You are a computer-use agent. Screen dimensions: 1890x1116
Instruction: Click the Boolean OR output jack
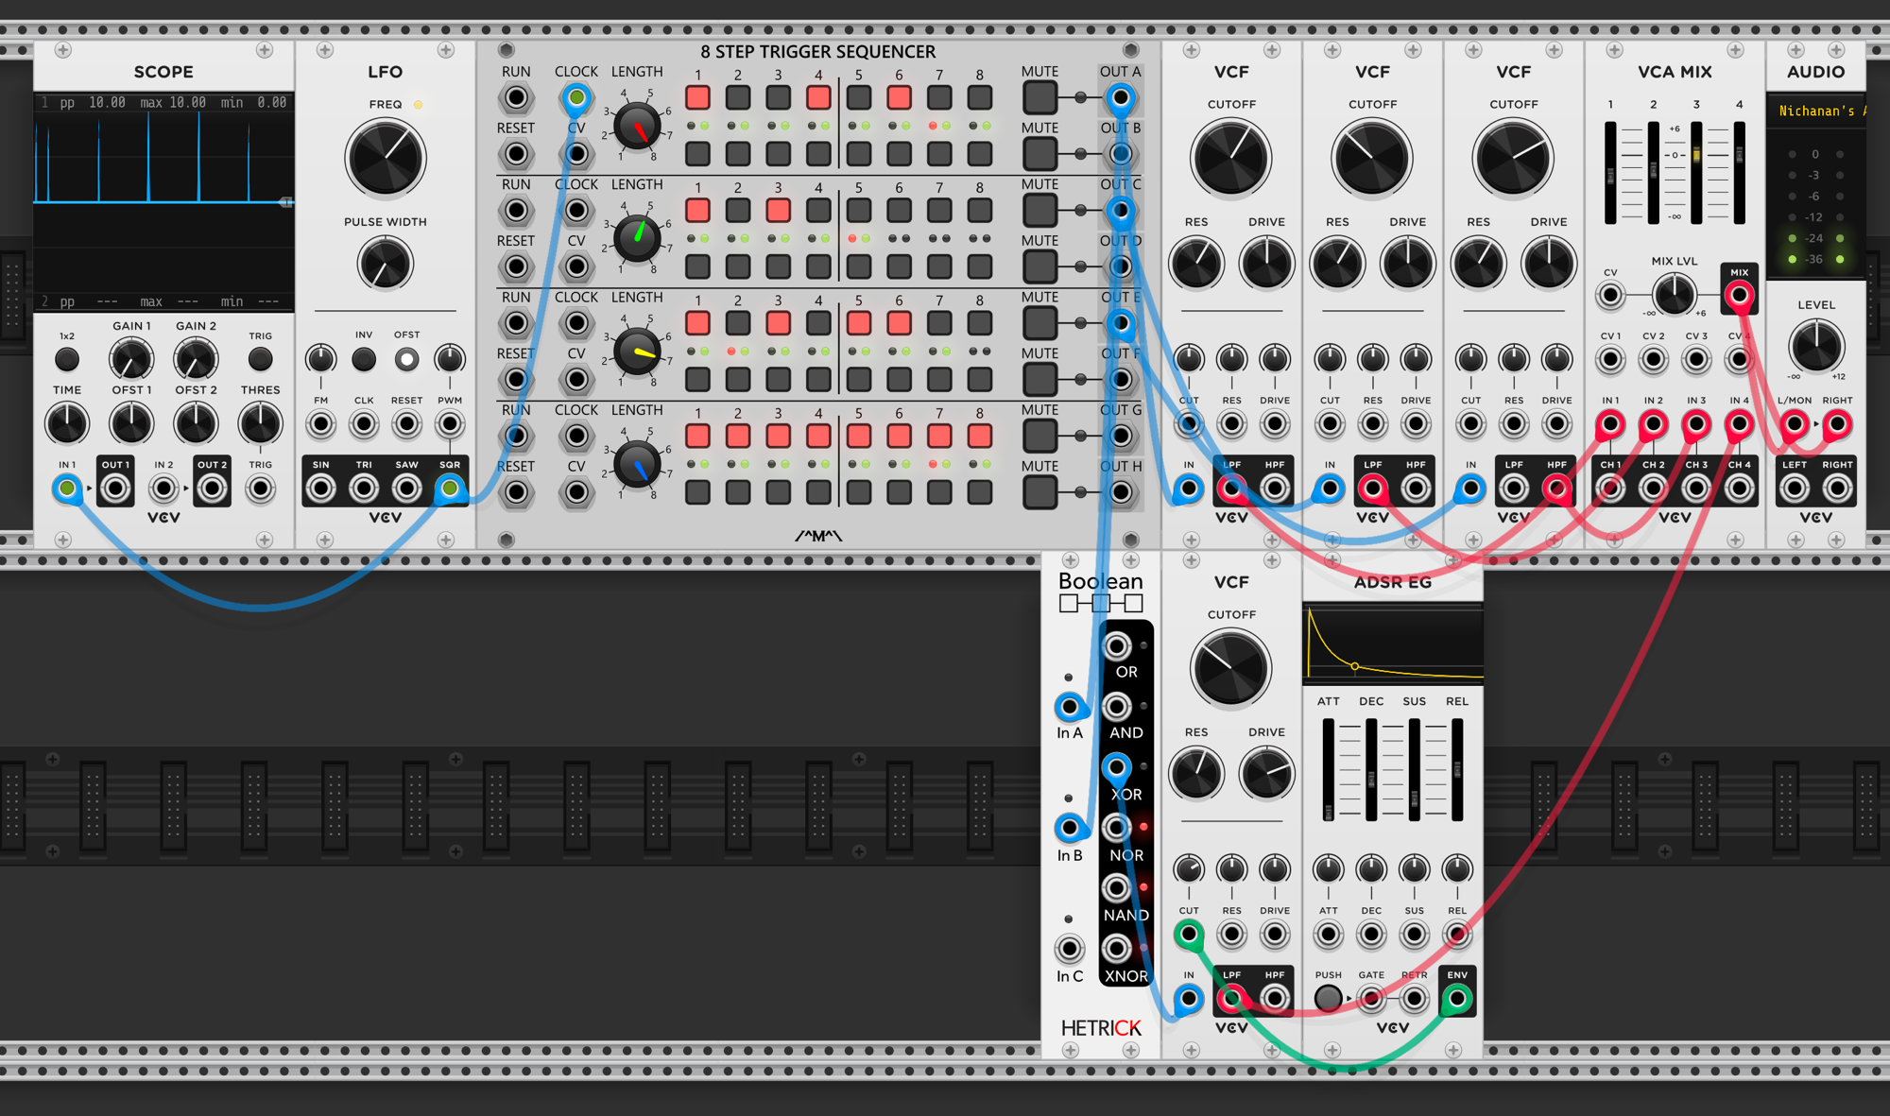[x=1117, y=646]
